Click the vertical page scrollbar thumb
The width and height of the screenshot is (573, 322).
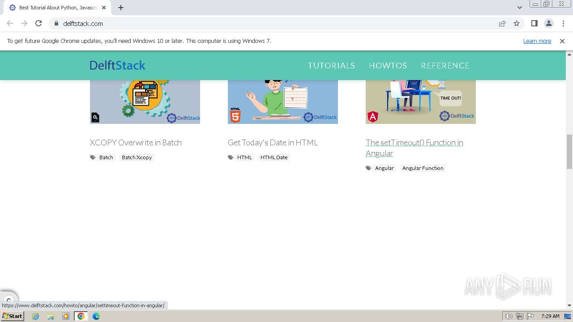(x=569, y=152)
